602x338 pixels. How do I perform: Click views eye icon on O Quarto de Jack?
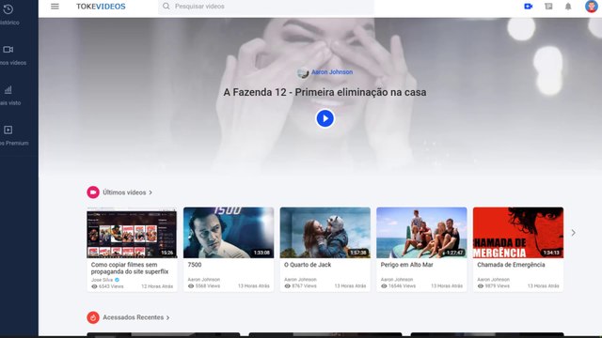click(x=287, y=285)
